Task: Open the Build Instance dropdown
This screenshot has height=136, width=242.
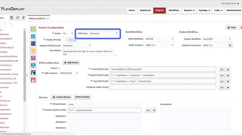Action: [159, 45]
